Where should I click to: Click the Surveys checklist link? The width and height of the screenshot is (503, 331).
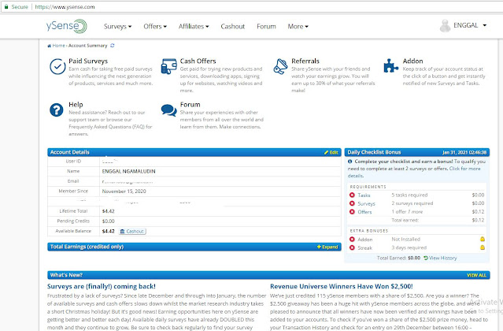pyautogui.click(x=366, y=203)
